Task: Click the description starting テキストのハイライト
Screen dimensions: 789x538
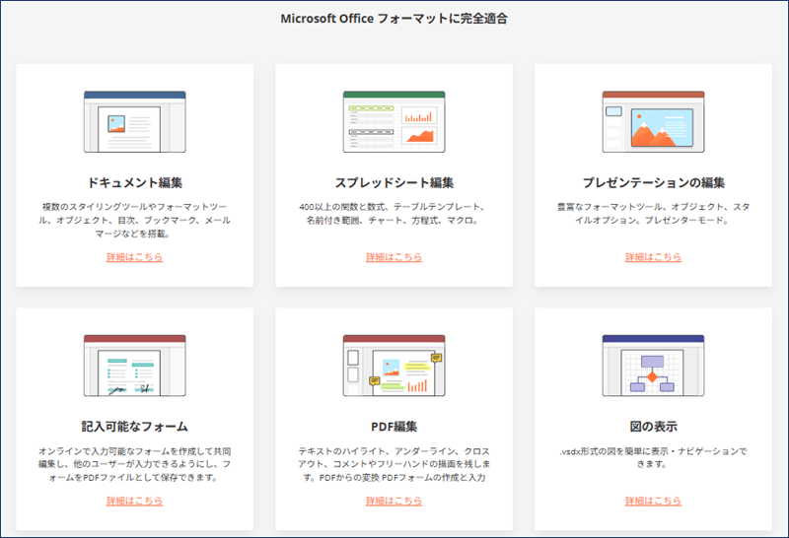Action: pyautogui.click(x=394, y=464)
